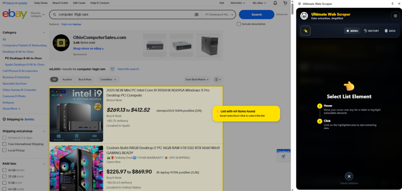Click Shop store on eBay link
This screenshot has height=191, width=402.
click(88, 48)
